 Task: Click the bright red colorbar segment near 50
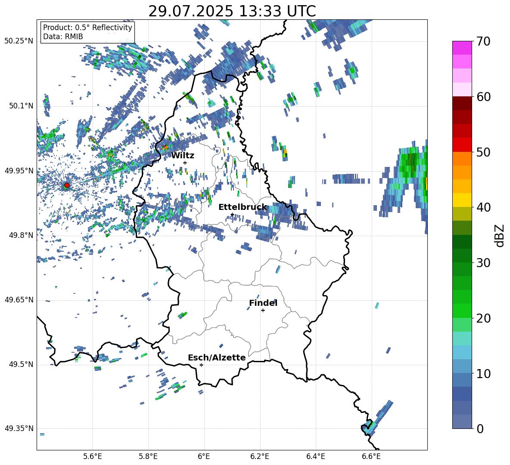point(462,145)
